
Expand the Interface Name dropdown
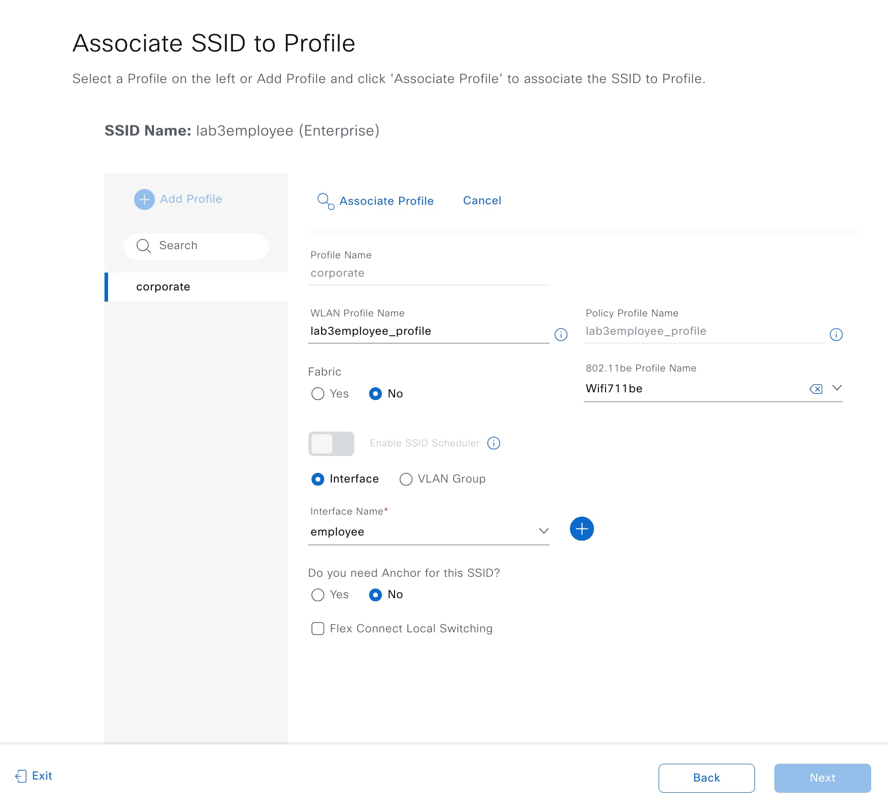(x=543, y=530)
